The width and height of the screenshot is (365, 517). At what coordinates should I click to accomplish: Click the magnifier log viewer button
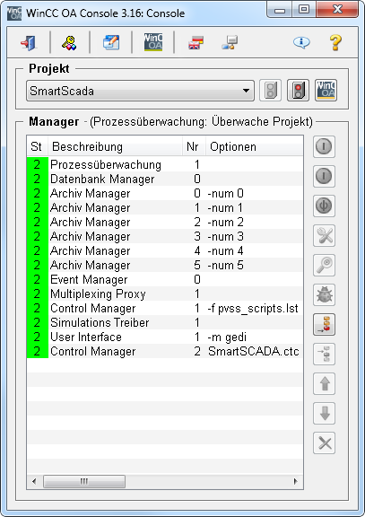(324, 265)
